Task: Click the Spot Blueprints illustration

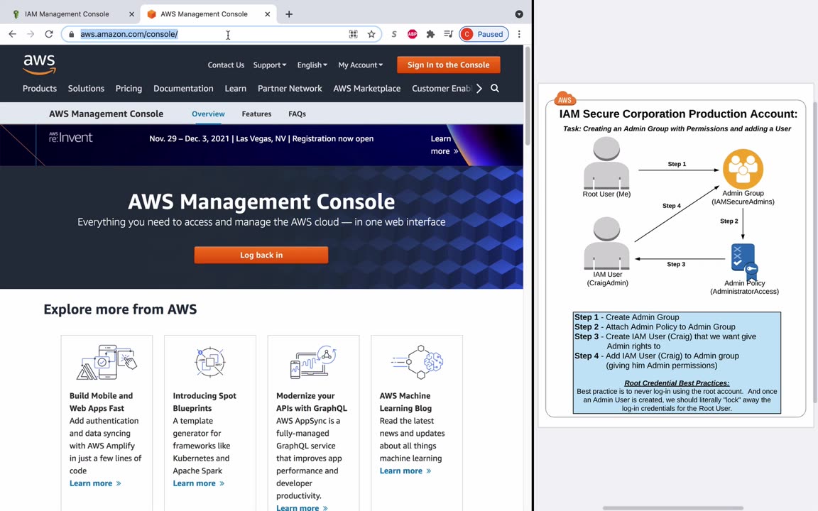Action: coord(209,362)
